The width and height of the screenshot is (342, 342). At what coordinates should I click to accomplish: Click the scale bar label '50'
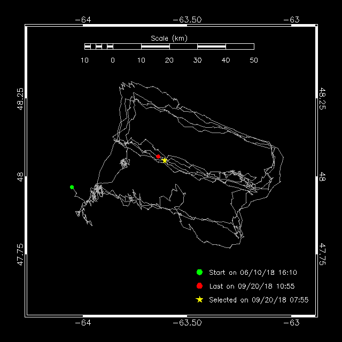tap(254, 60)
